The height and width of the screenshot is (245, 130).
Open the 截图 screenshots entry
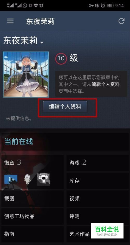pyautogui.click(x=32, y=199)
